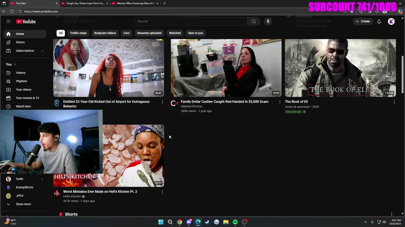Launch Google Chrome from taskbar
405x227 pixels.
(x=179, y=222)
